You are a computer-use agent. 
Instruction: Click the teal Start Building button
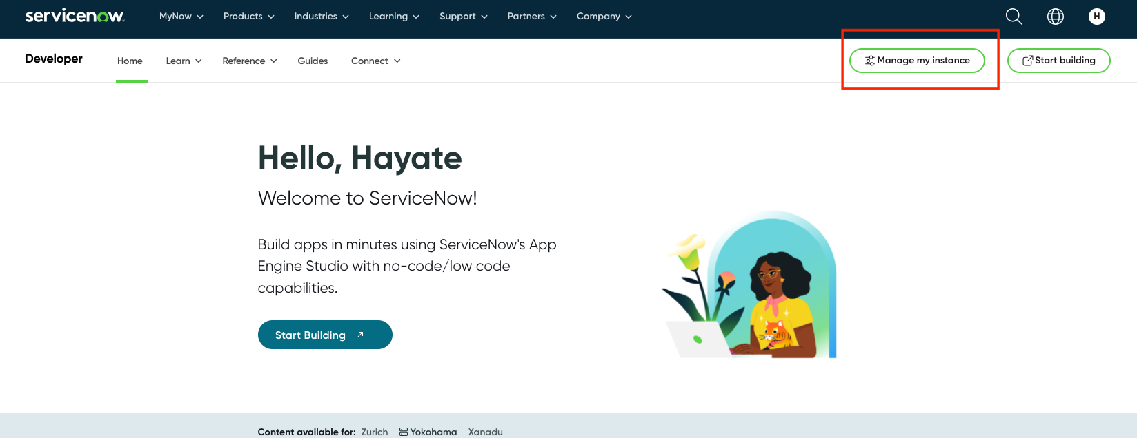click(325, 335)
